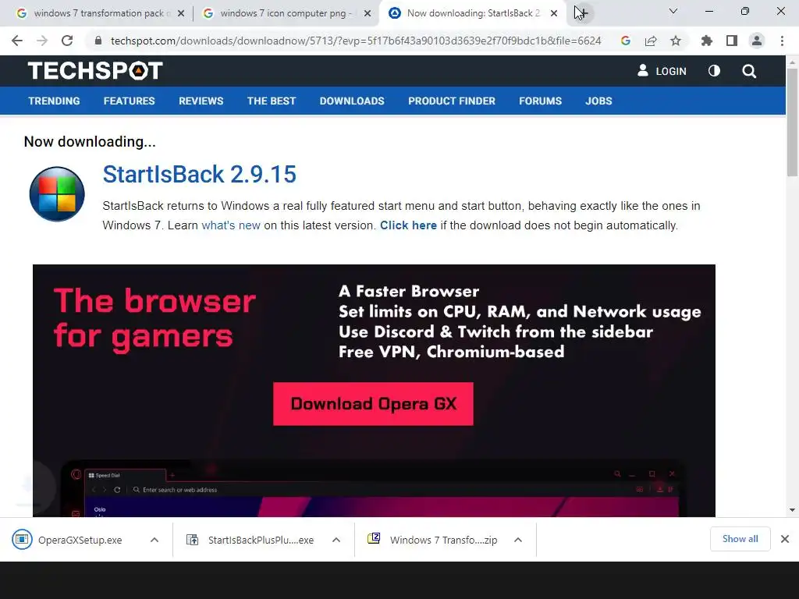
Task: Open the Extensions puzzle icon
Action: pyautogui.click(x=707, y=41)
